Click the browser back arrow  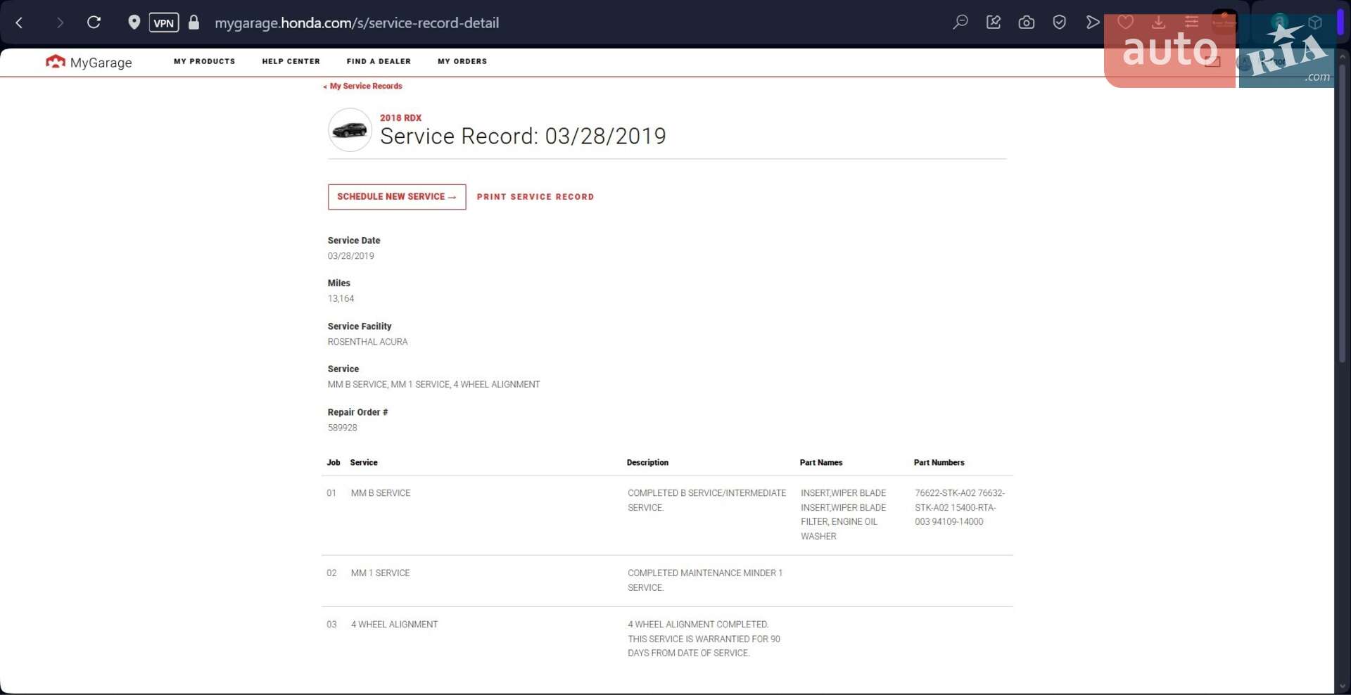[x=19, y=23]
